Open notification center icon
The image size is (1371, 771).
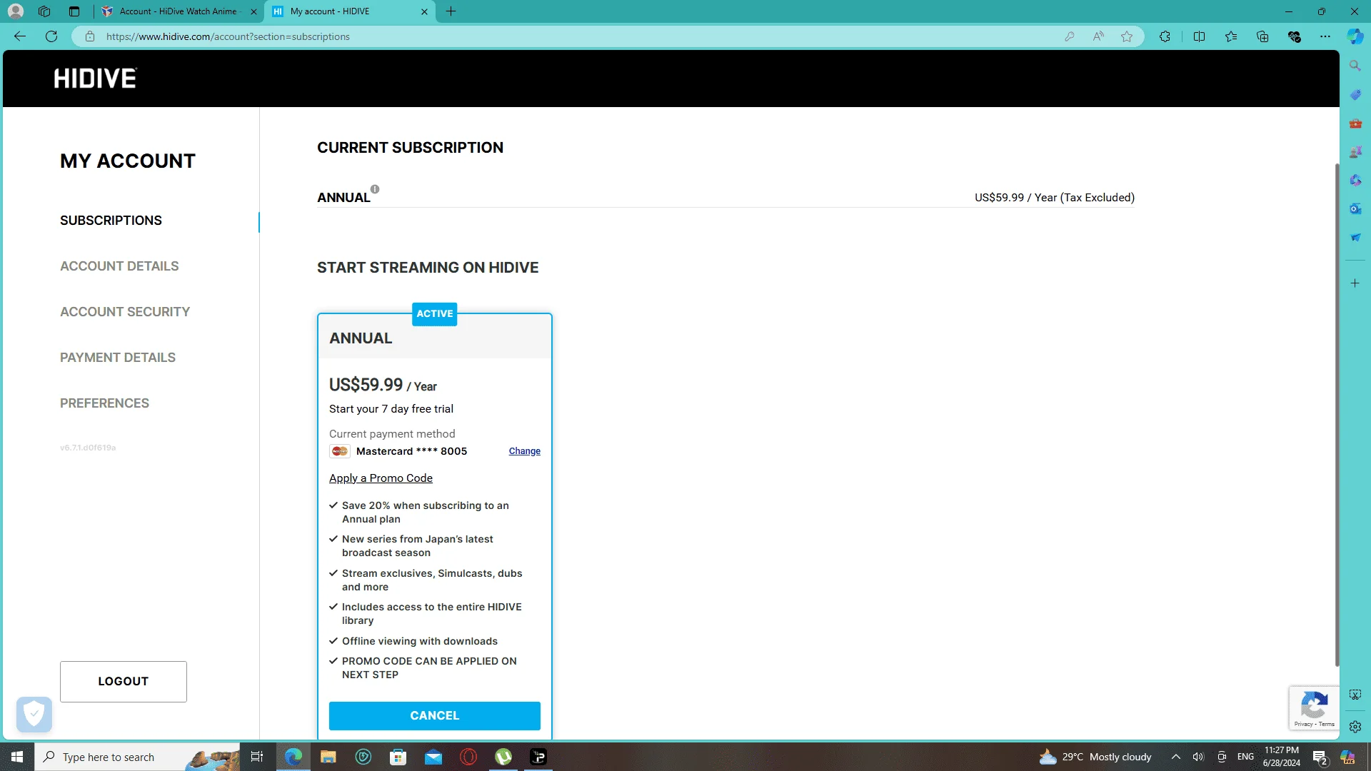[x=1320, y=757]
